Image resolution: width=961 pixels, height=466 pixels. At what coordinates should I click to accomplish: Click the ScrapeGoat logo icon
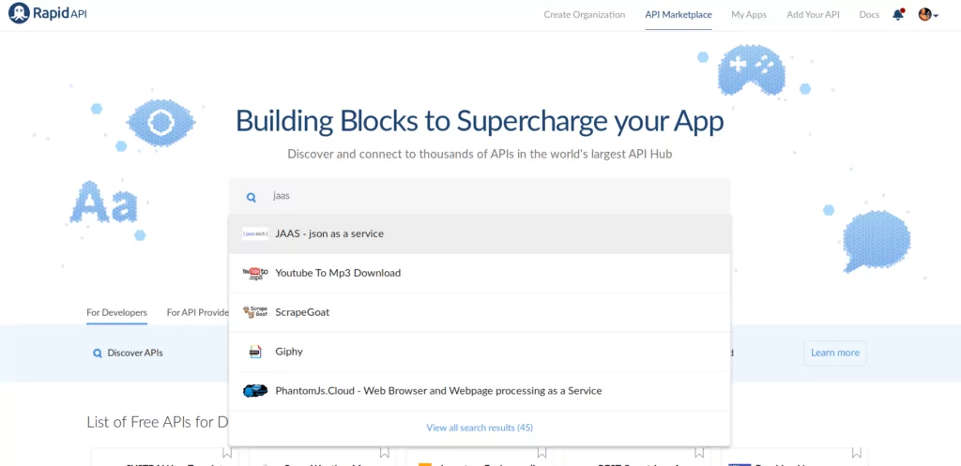(254, 312)
